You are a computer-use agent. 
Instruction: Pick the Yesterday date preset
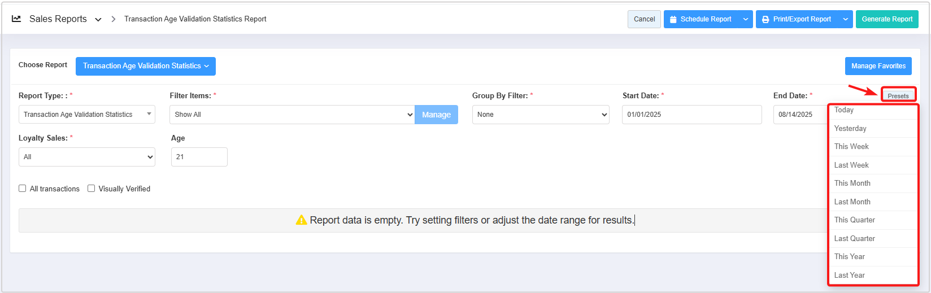pos(850,128)
